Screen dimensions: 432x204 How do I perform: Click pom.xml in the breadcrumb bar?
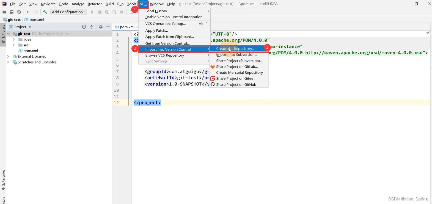point(37,20)
